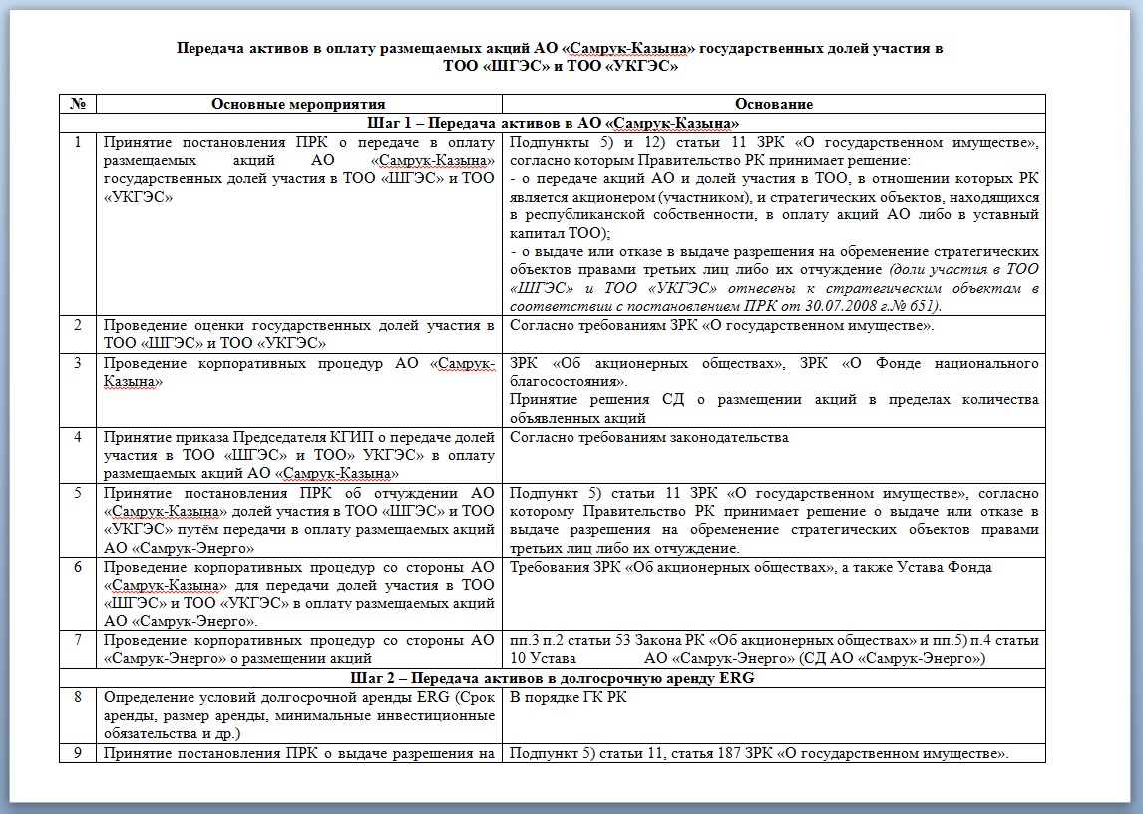Click cell "Принятие приказа Председателя КГИП"
Viewport: 1143px width, 814px height.
tap(299, 455)
